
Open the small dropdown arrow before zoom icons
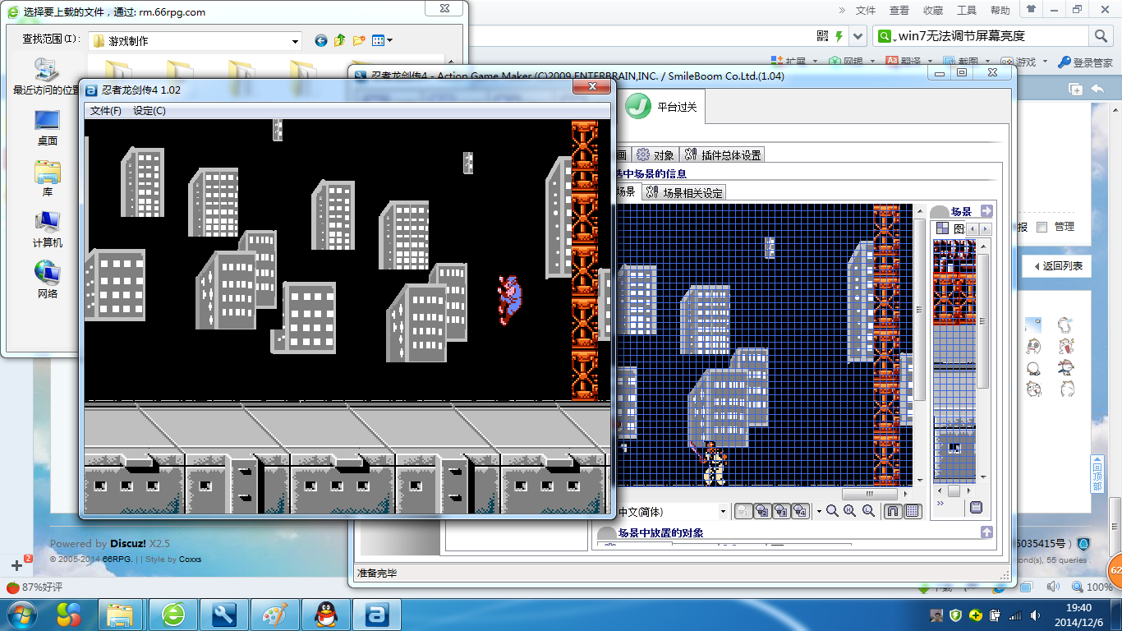819,511
